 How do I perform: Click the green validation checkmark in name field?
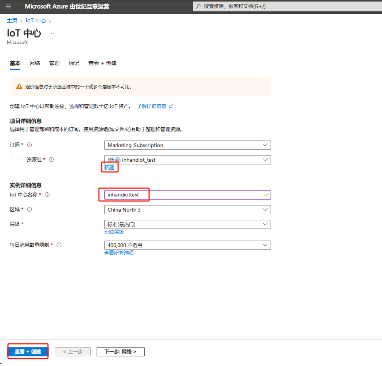266,195
